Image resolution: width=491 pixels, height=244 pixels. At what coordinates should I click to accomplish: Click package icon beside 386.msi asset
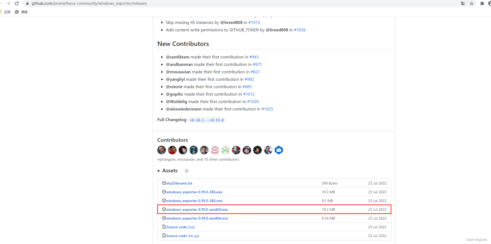pyautogui.click(x=164, y=200)
